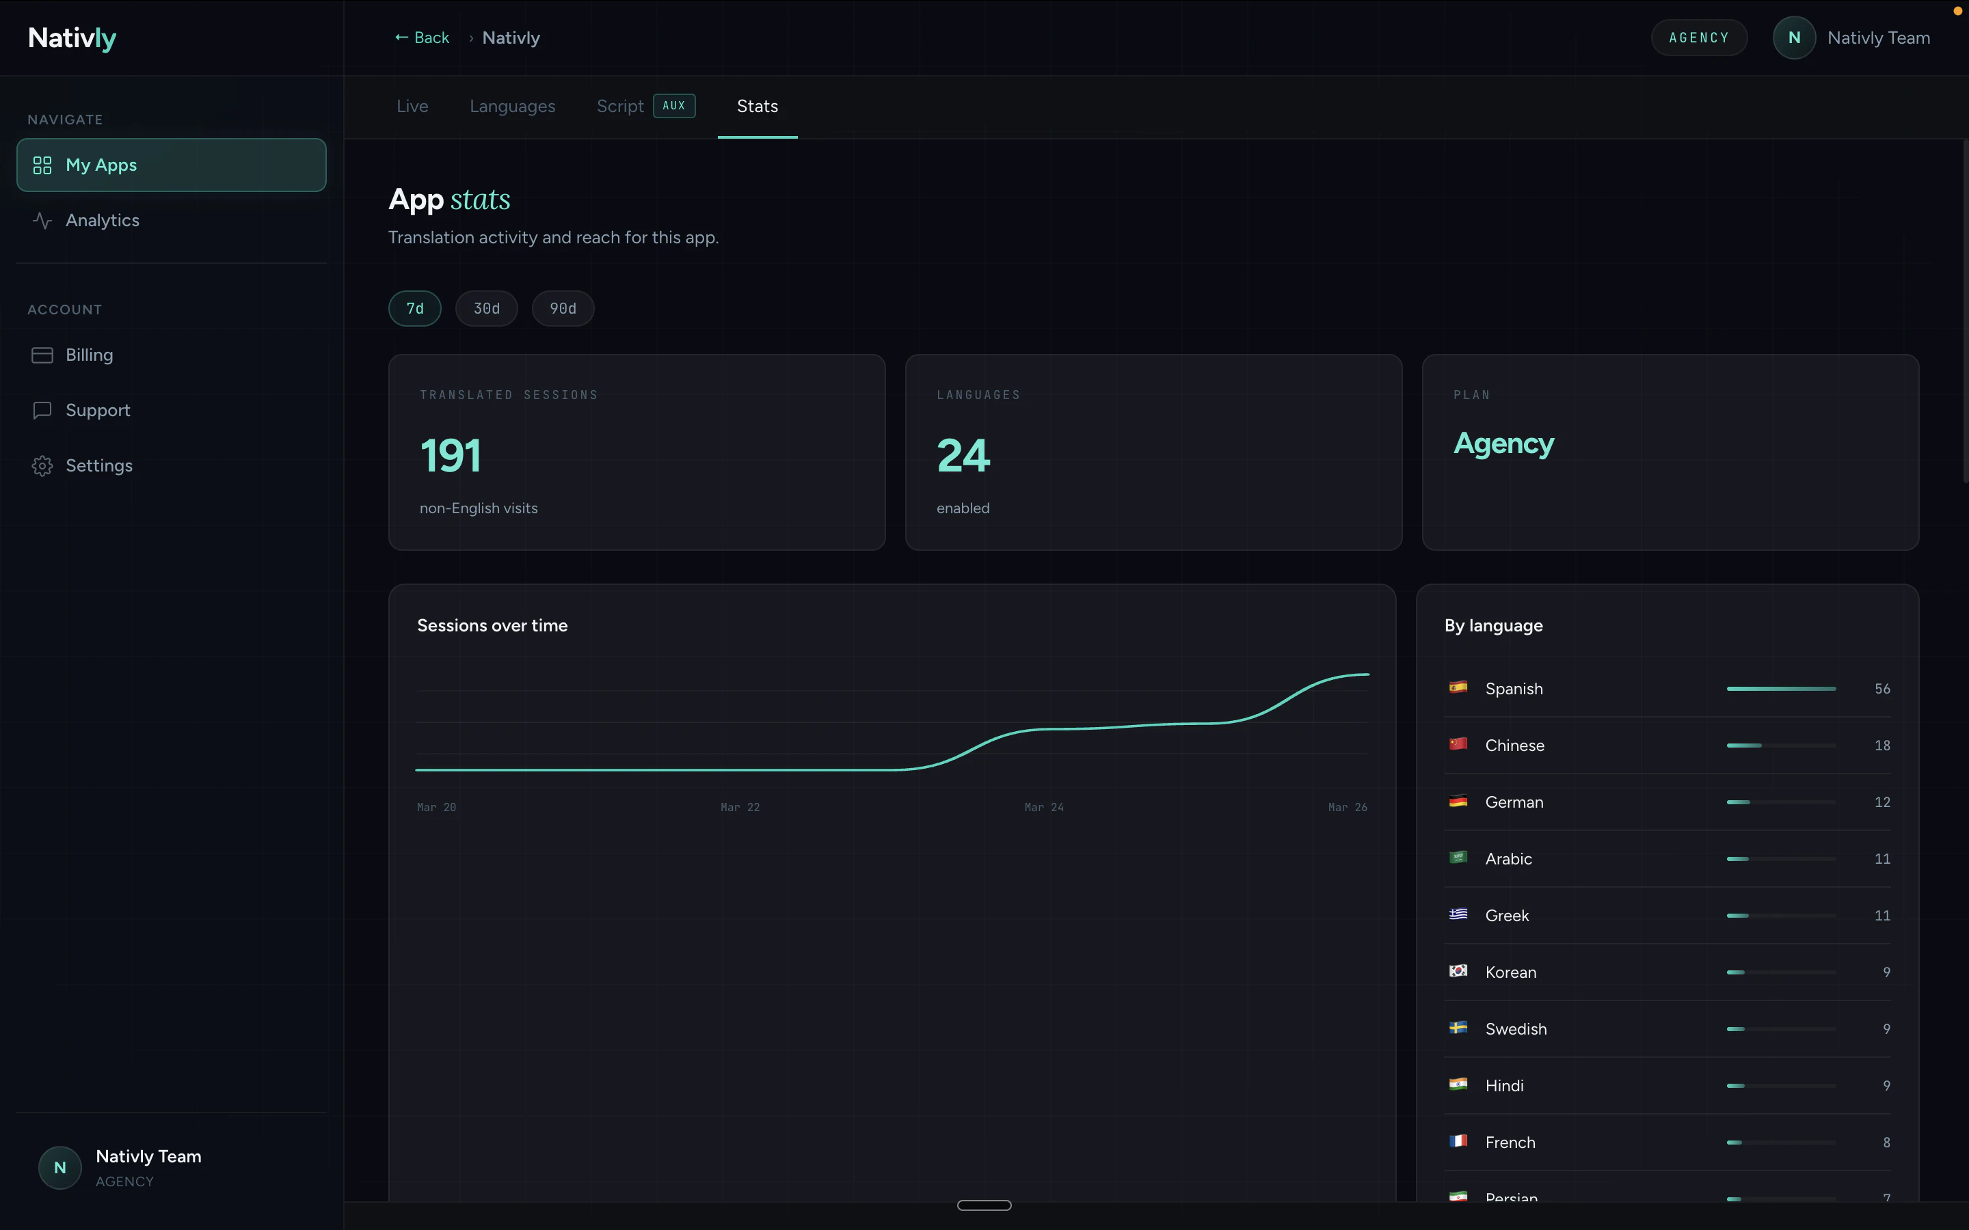Click the Spanish flag icon
This screenshot has height=1230, width=1969.
click(1458, 687)
